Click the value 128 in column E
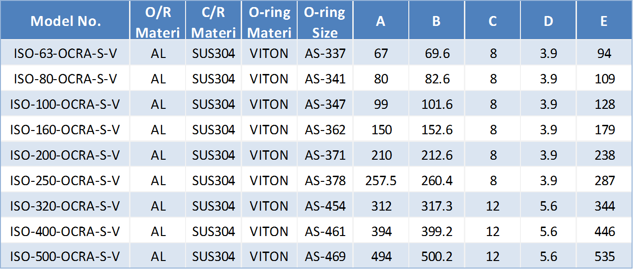This screenshot has width=633, height=269. 604,104
